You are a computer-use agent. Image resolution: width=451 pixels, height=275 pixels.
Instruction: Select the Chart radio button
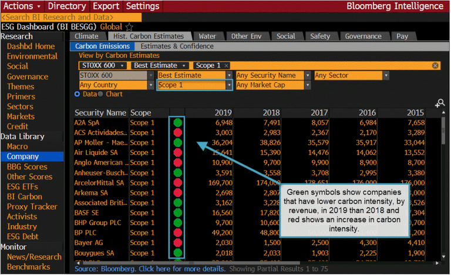pyautogui.click(x=100, y=94)
